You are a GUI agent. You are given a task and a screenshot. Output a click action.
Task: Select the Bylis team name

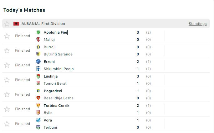pyautogui.click(x=48, y=113)
